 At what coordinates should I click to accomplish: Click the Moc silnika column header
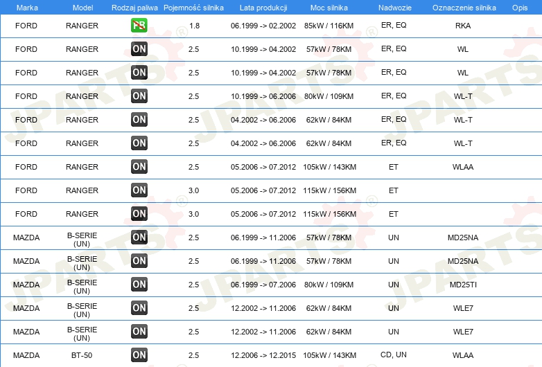click(x=329, y=8)
